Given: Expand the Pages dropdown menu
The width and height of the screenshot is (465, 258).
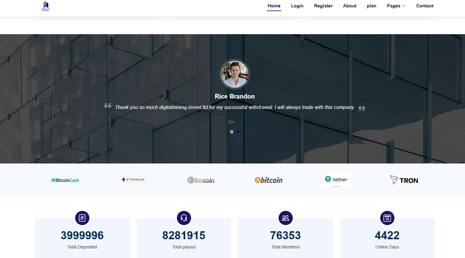Looking at the screenshot, I should tap(396, 6).
